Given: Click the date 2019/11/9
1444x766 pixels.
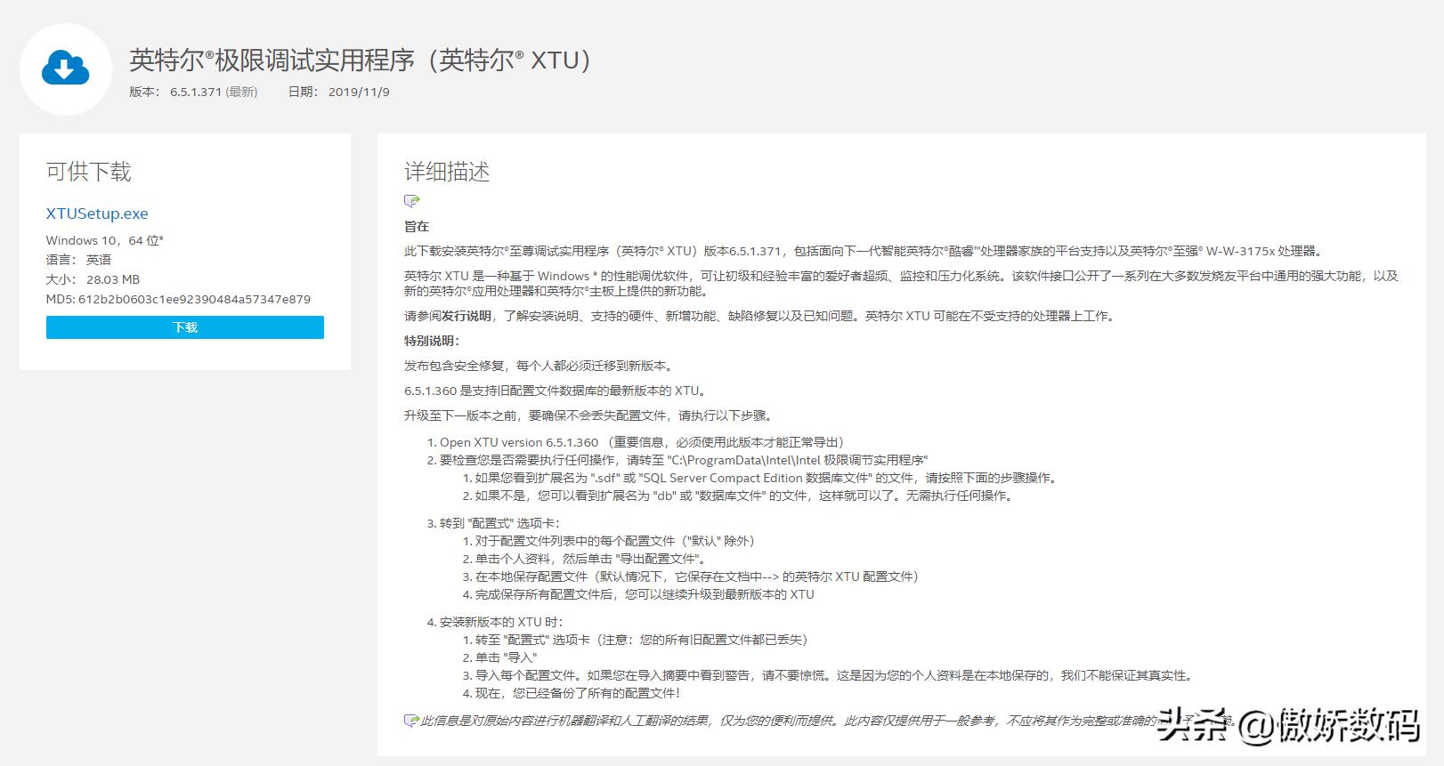Looking at the screenshot, I should (x=359, y=92).
